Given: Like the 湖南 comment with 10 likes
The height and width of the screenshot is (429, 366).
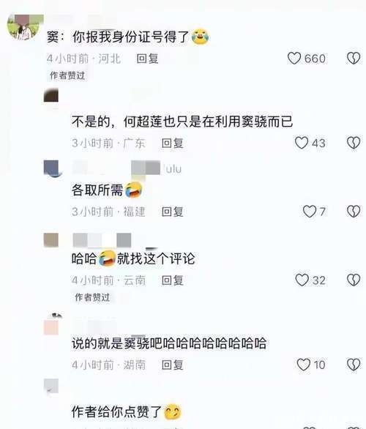Looking at the screenshot, I should pyautogui.click(x=304, y=365).
